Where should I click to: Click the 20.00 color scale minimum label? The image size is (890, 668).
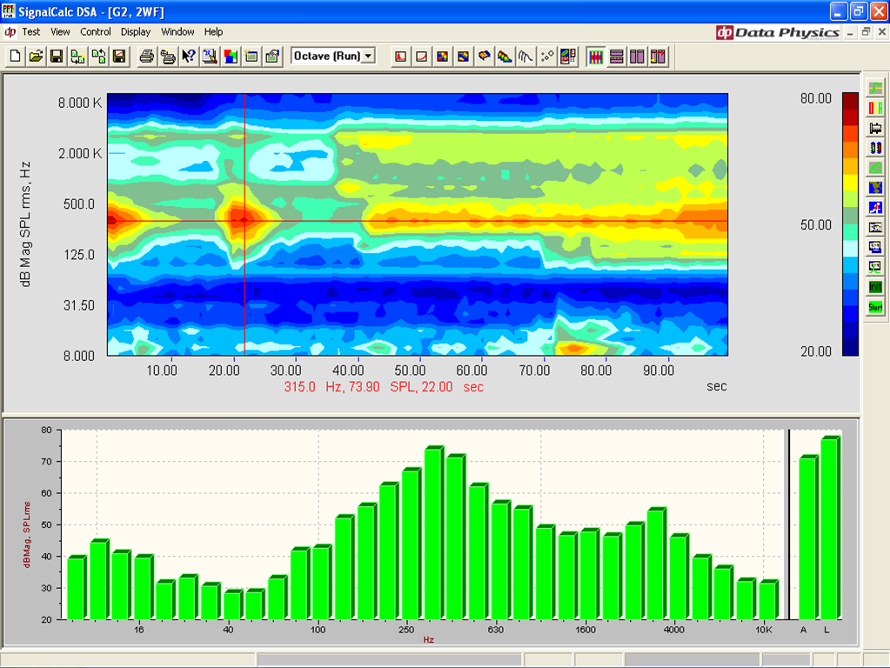click(x=816, y=351)
